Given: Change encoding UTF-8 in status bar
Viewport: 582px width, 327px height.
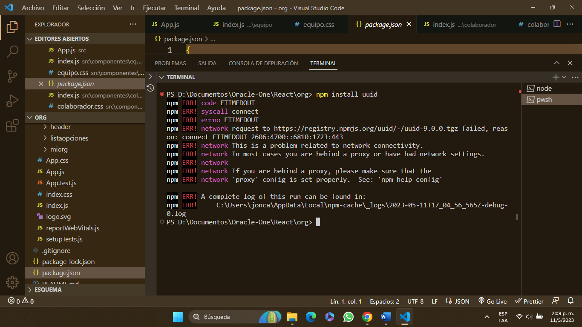Looking at the screenshot, I should [x=415, y=301].
